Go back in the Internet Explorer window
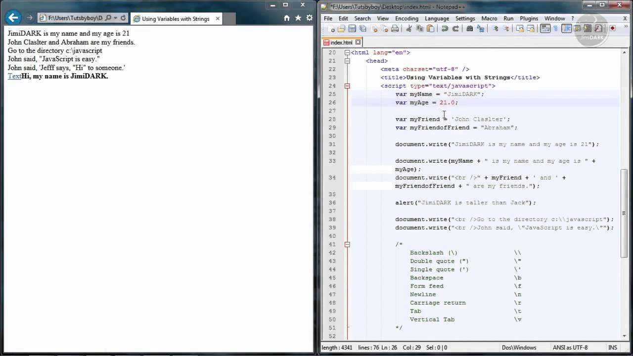The height and width of the screenshot is (356, 633). point(13,18)
